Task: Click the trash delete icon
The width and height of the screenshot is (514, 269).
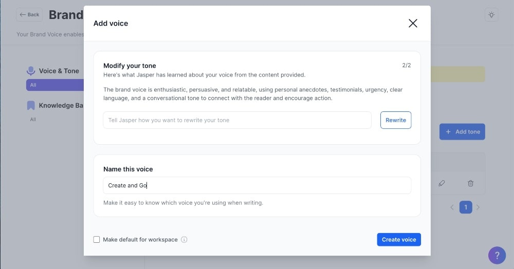Action: coord(470,183)
